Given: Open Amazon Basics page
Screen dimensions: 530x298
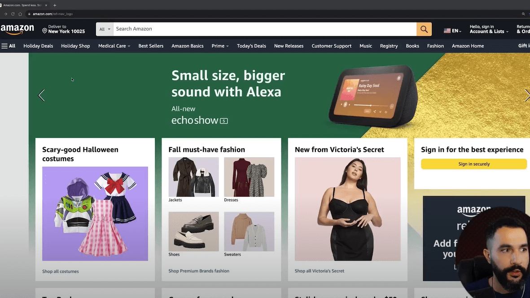Looking at the screenshot, I should (x=187, y=46).
